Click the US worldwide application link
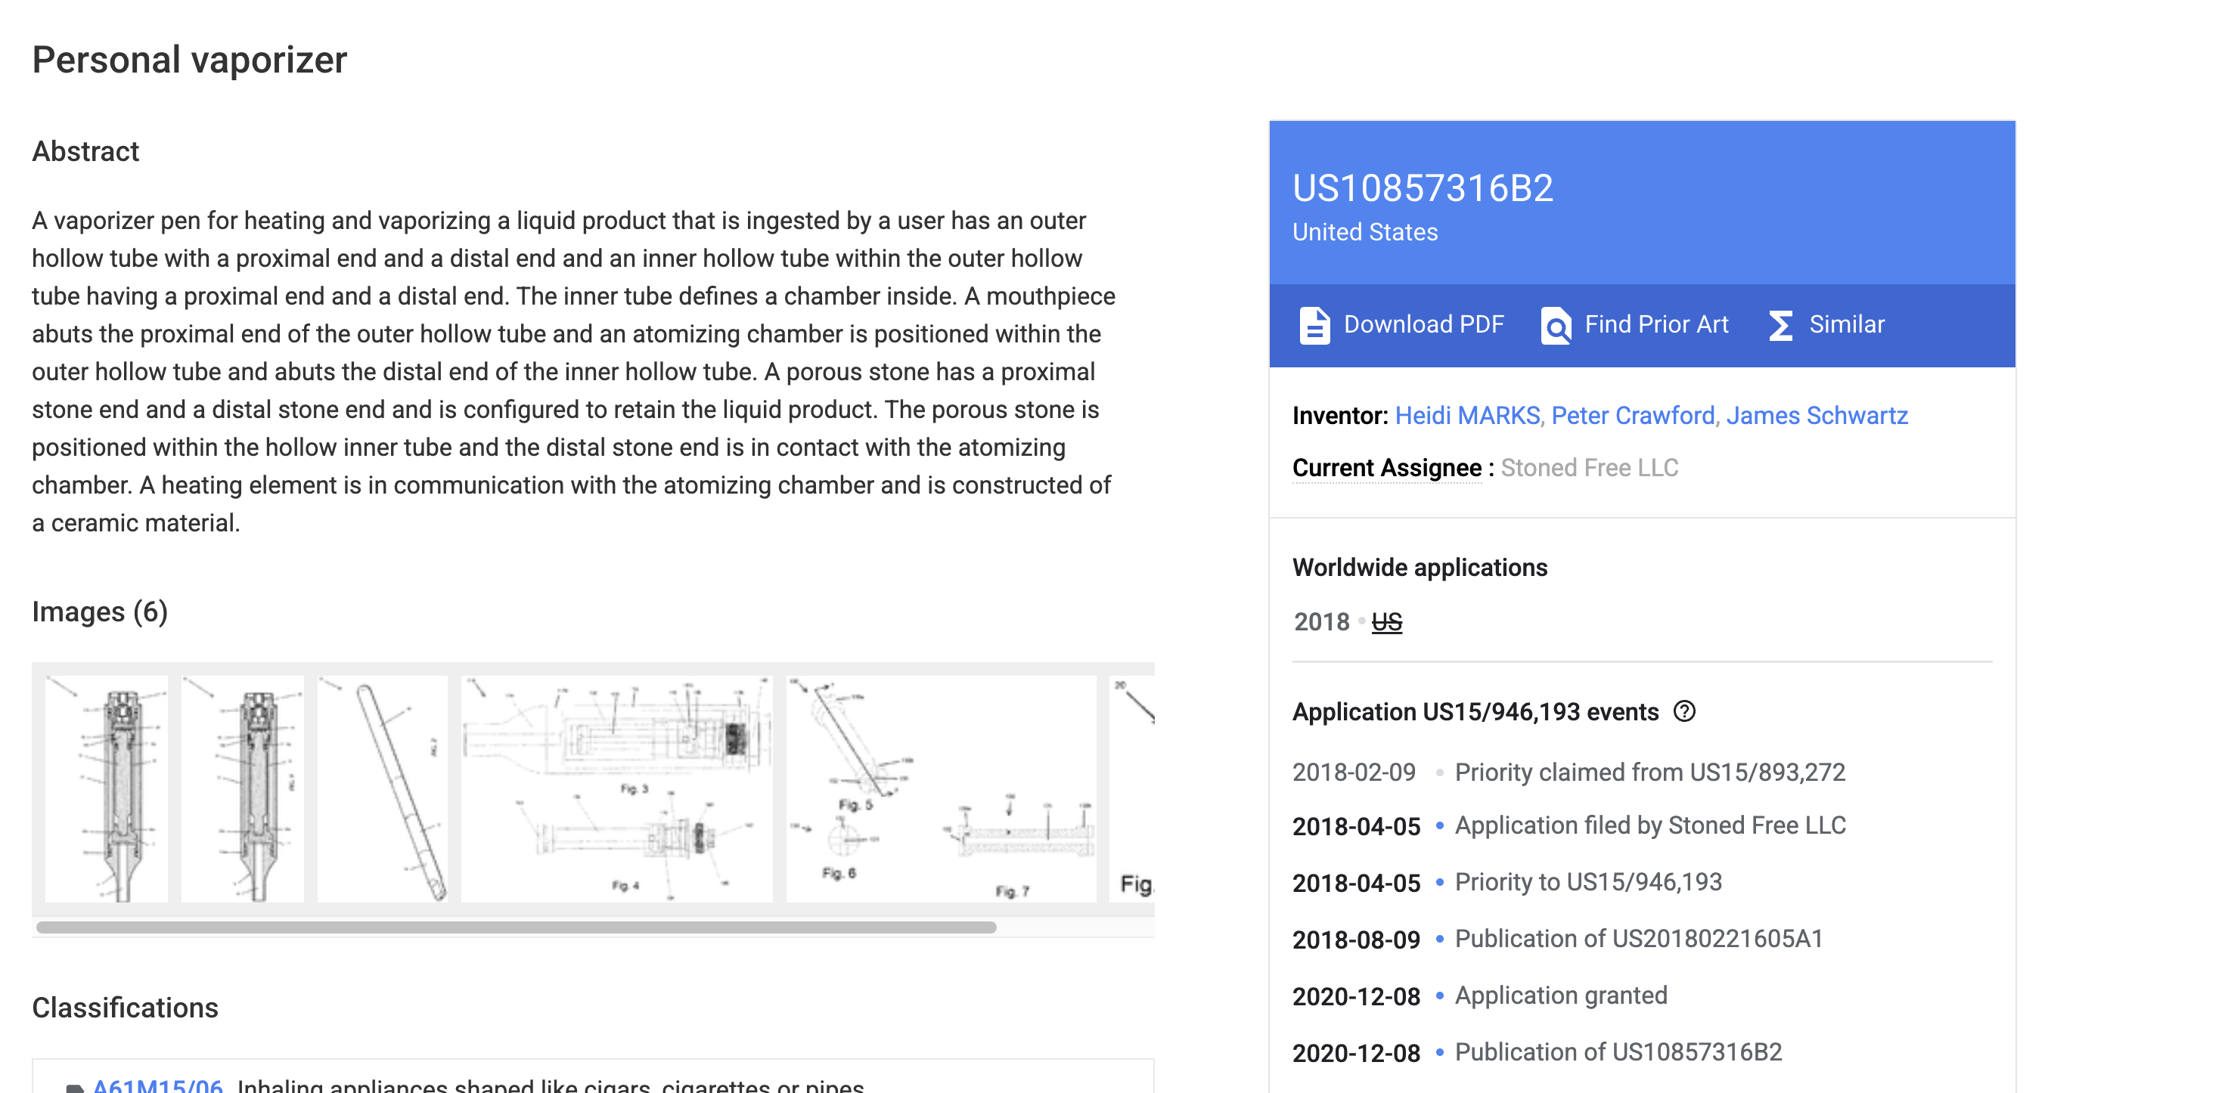 (1386, 621)
